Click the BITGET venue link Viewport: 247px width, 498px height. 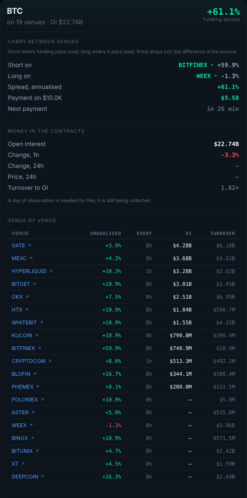pos(24,284)
